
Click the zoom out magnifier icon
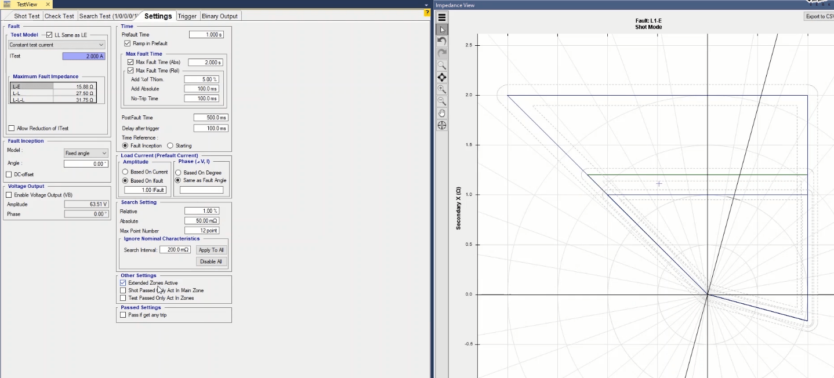(x=442, y=101)
